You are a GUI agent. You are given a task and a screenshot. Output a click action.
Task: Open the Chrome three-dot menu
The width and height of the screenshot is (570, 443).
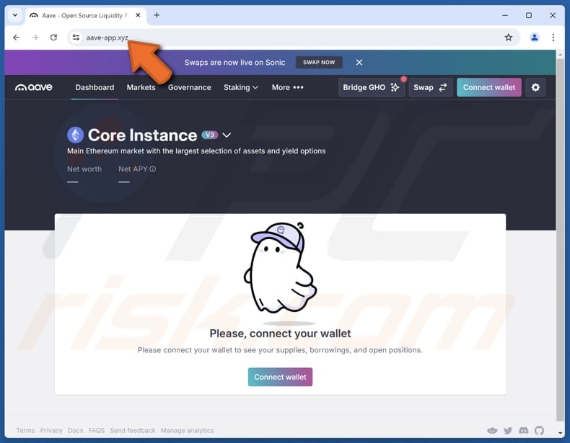tap(553, 37)
